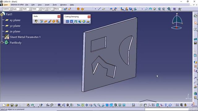Select the zx plane in the tree
Image resolution: width=198 pixels, height=111 pixels.
(x=15, y=31)
